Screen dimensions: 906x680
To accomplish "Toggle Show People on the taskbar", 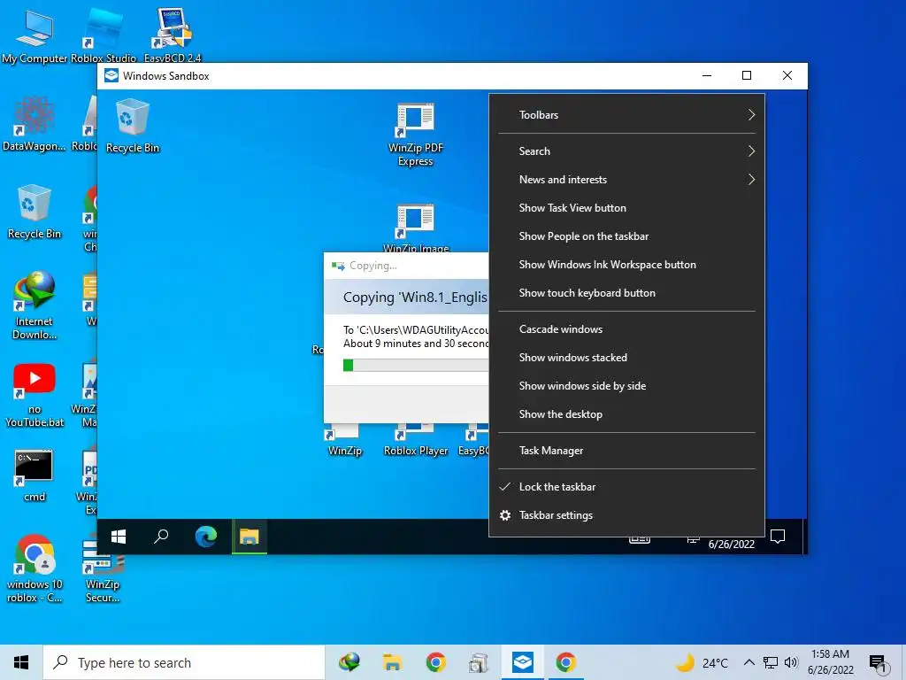I will pos(627,236).
